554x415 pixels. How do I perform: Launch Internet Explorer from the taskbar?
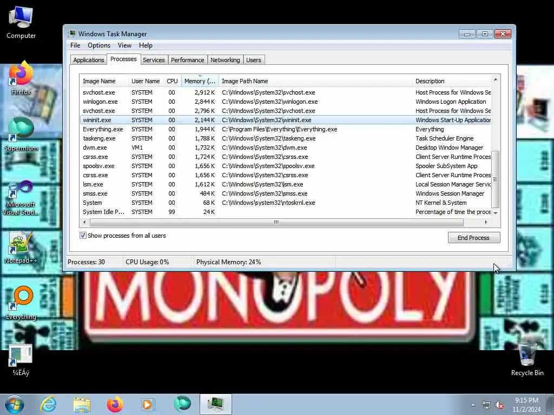coord(48,404)
